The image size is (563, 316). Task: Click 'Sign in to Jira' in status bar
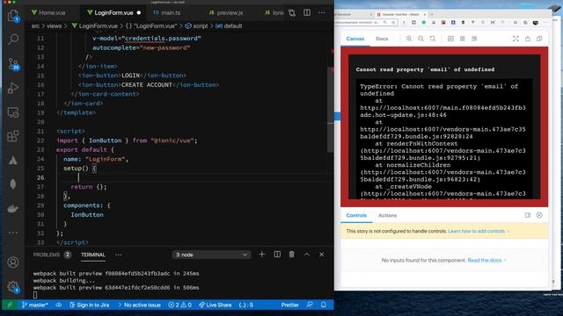pos(90,305)
